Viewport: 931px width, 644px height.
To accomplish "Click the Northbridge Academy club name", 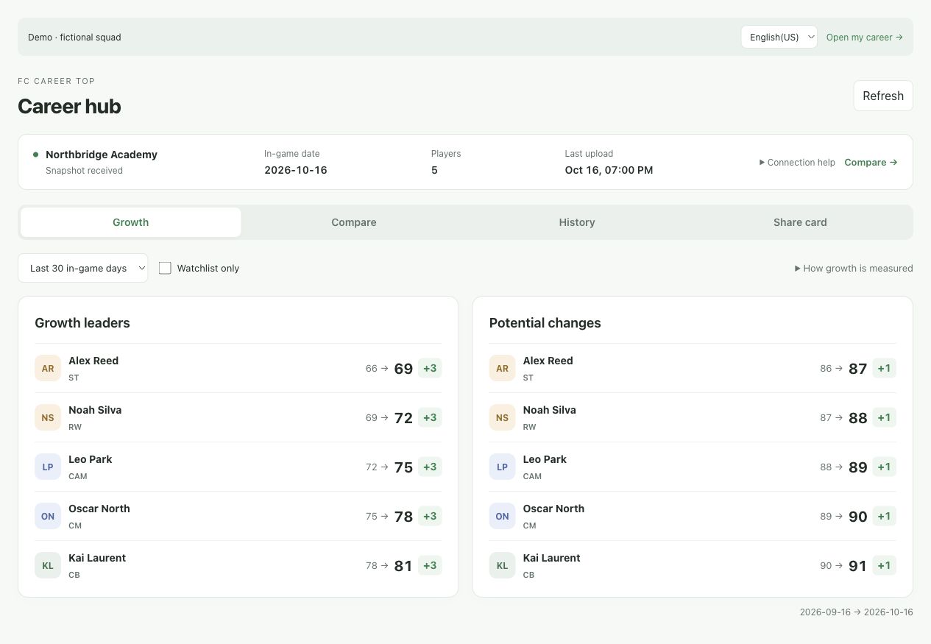I will pyautogui.click(x=102, y=155).
